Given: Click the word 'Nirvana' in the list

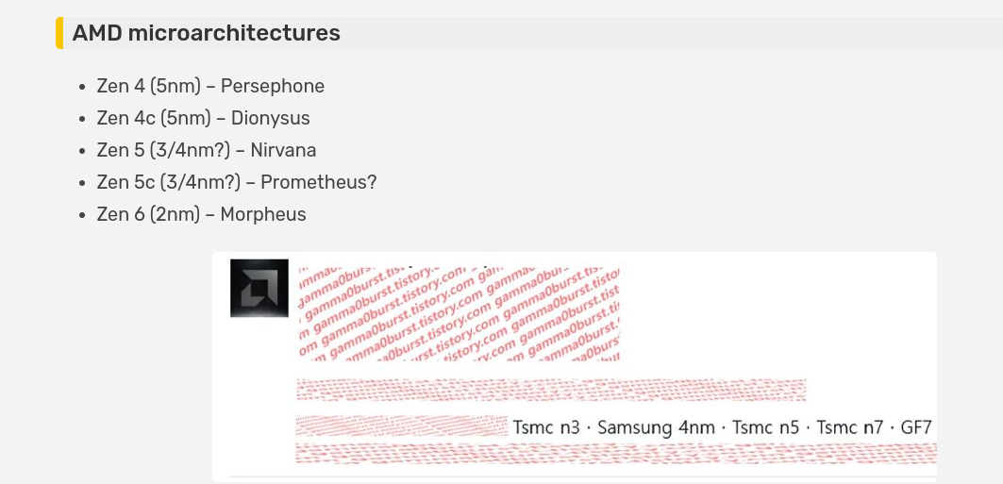Looking at the screenshot, I should pyautogui.click(x=283, y=150).
